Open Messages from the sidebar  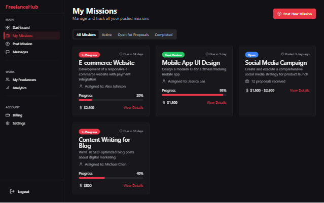click(32, 52)
